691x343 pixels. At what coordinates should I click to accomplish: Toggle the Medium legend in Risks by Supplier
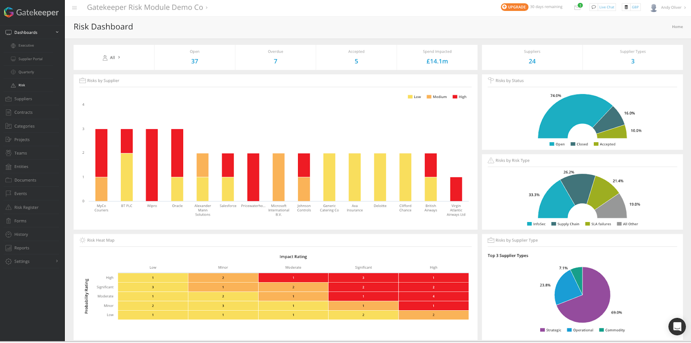tap(437, 97)
